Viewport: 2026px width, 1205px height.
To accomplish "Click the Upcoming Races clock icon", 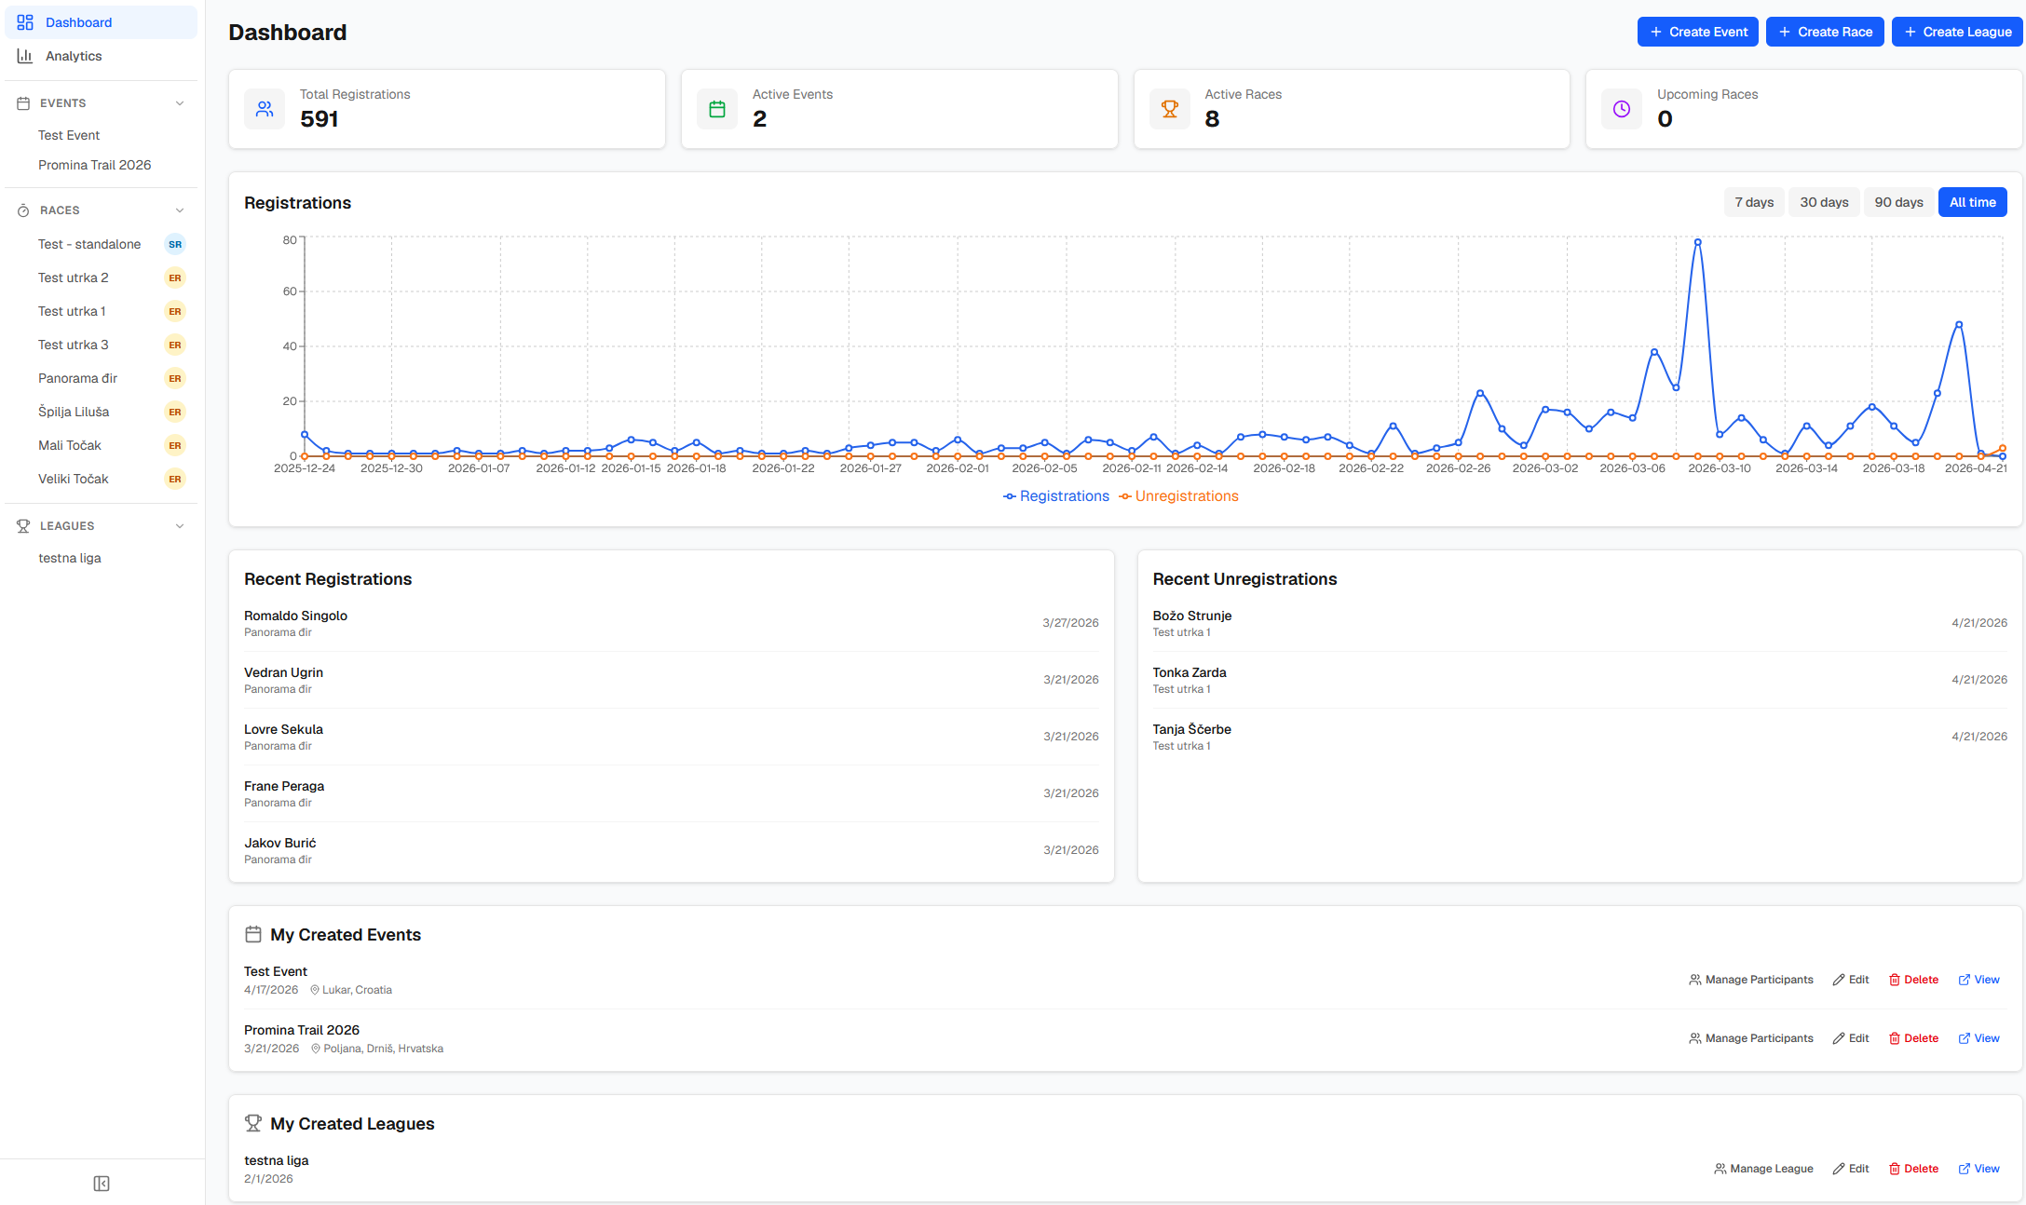I will point(1622,109).
